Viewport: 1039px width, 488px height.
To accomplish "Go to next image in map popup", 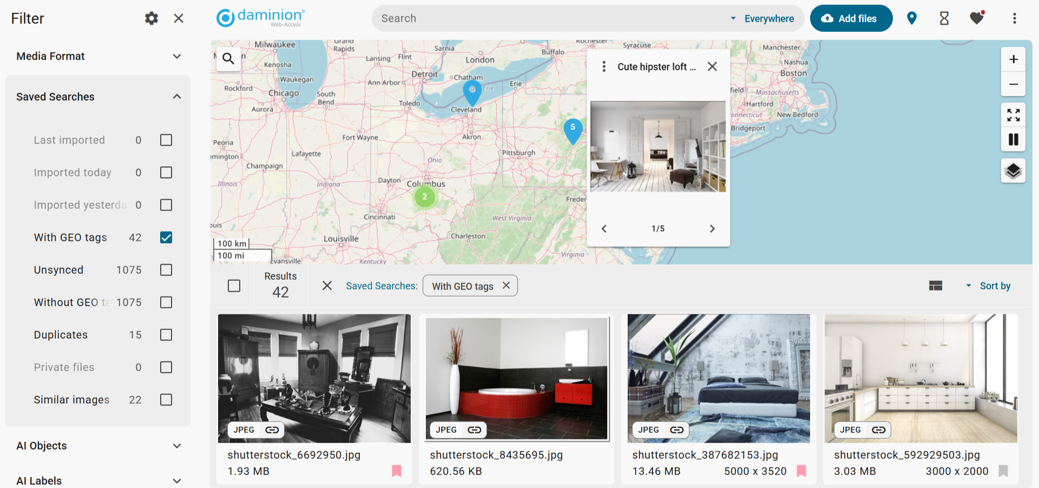I will point(712,229).
